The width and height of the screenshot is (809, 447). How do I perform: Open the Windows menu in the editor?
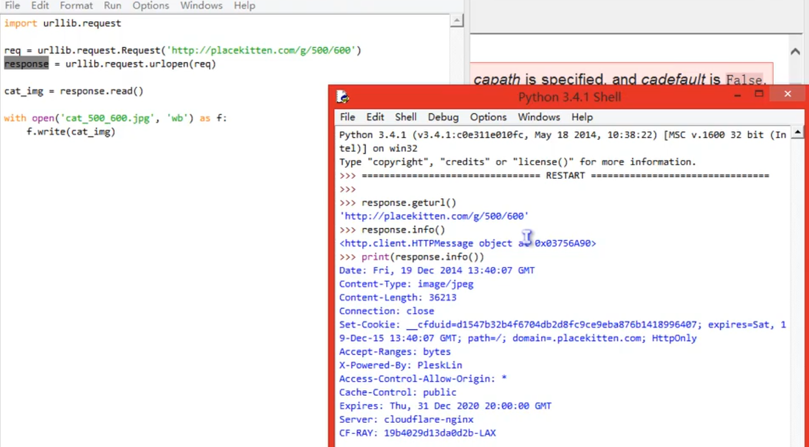pos(201,6)
